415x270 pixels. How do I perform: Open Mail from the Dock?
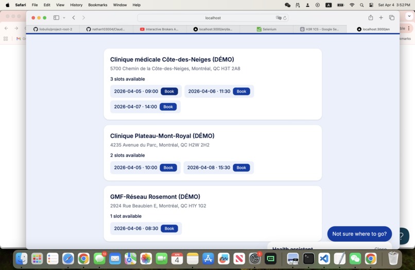tap(115, 258)
